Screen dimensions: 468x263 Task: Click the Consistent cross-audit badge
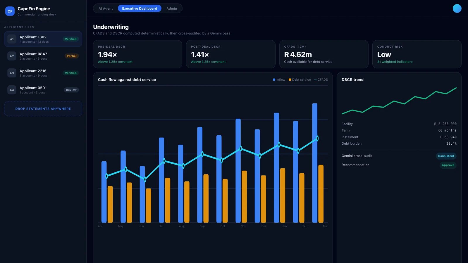446,156
